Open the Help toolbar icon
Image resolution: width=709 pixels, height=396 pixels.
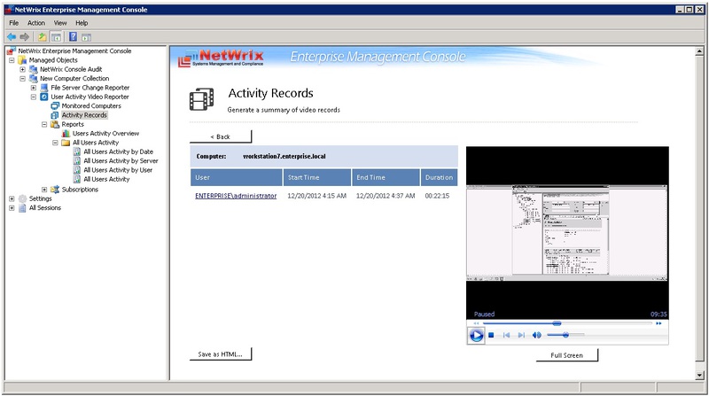[73, 36]
